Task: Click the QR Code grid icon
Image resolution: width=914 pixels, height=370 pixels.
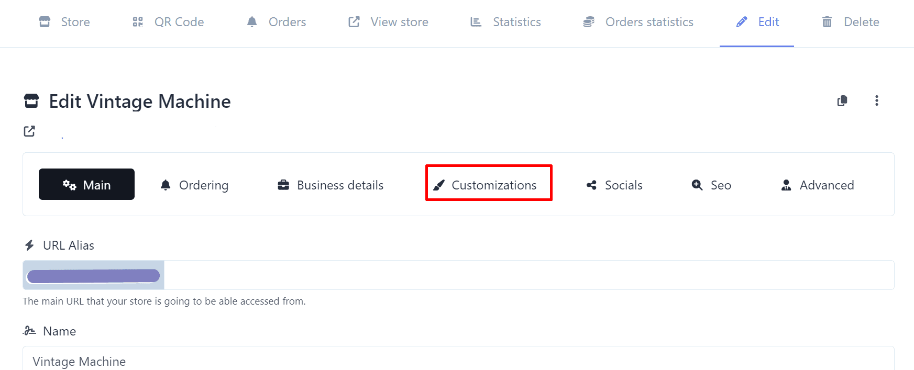Action: tap(138, 22)
